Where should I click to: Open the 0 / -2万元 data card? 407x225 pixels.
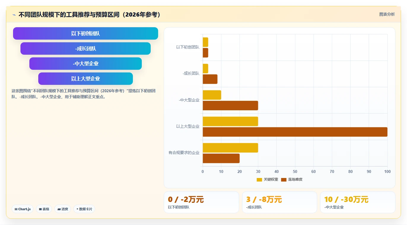click(x=201, y=202)
